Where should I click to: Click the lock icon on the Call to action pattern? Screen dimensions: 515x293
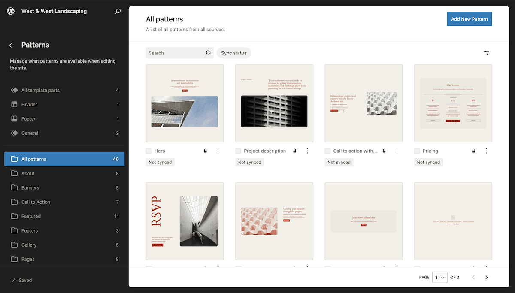pyautogui.click(x=384, y=151)
